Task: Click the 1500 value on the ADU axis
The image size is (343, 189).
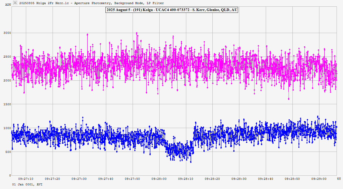Action: point(7,104)
